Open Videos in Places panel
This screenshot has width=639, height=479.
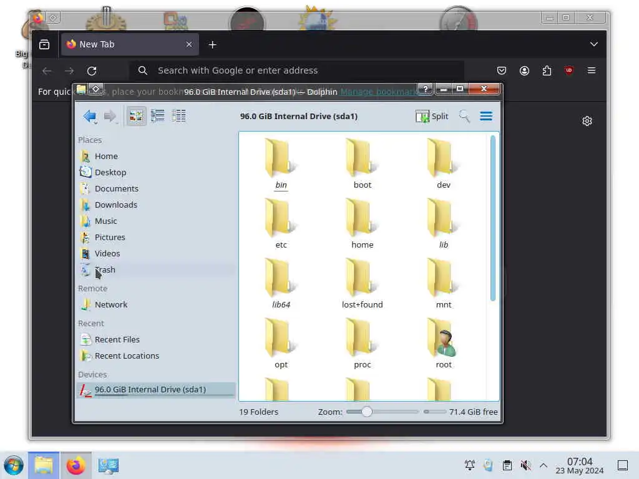155,254
